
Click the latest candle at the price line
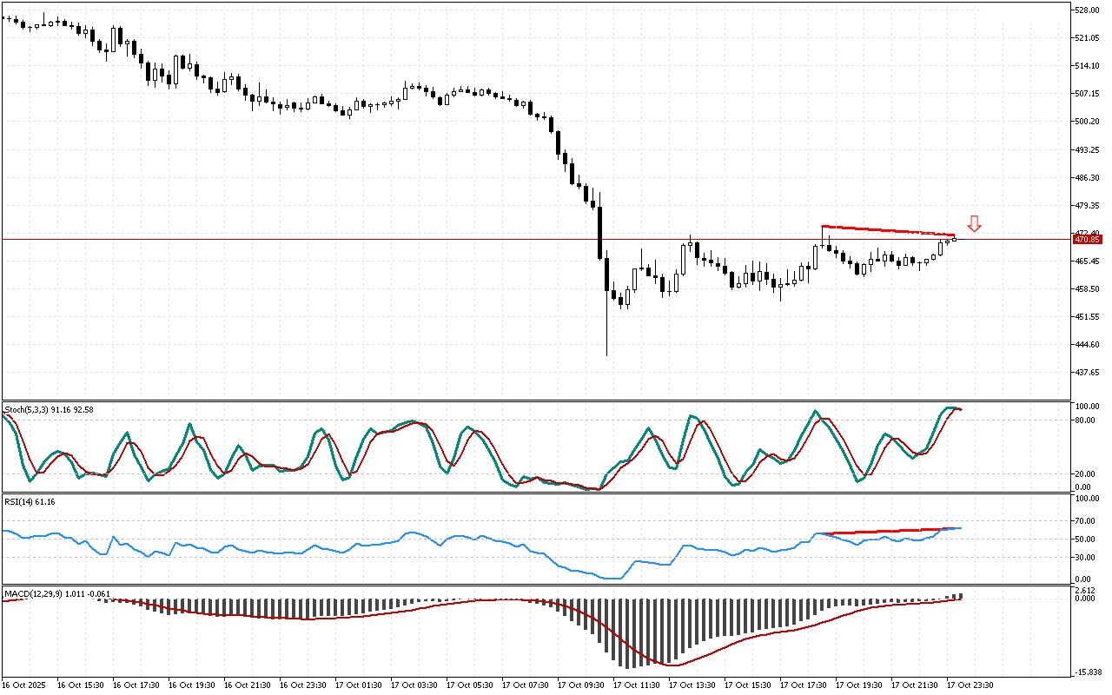click(954, 238)
